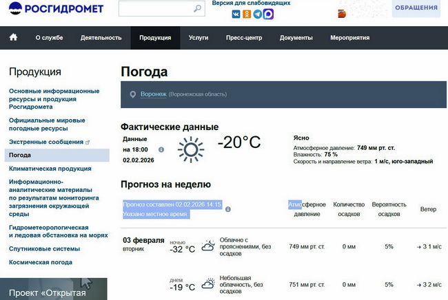Change city via the Воронеж link
Screen dimensions: 448x300
click(x=153, y=94)
